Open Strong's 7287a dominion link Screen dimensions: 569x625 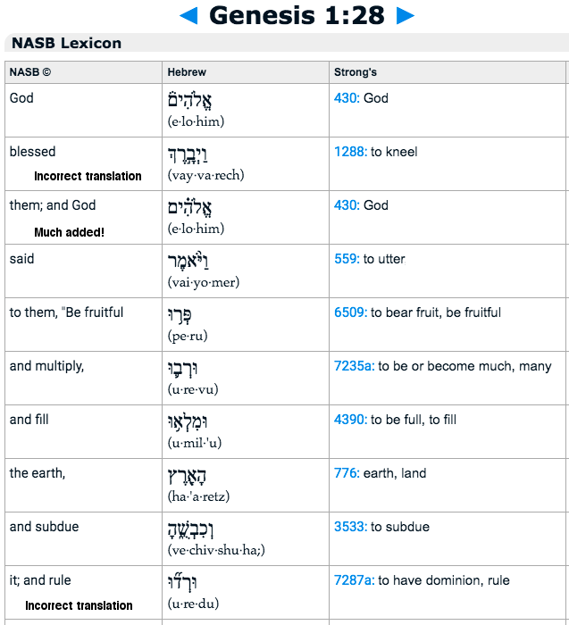[353, 580]
